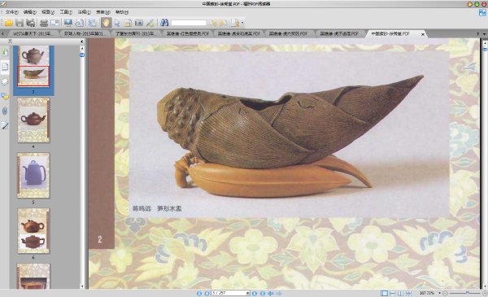Open the page number dropdown

pyautogui.click(x=247, y=293)
